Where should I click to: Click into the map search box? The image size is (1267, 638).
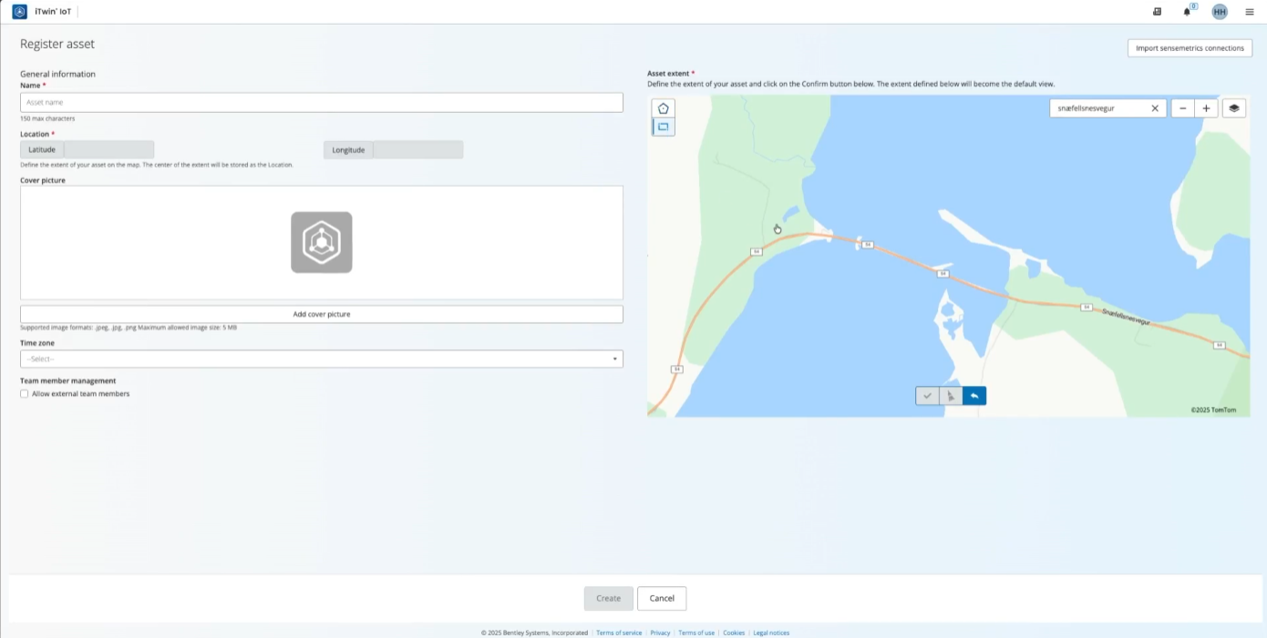point(1098,108)
